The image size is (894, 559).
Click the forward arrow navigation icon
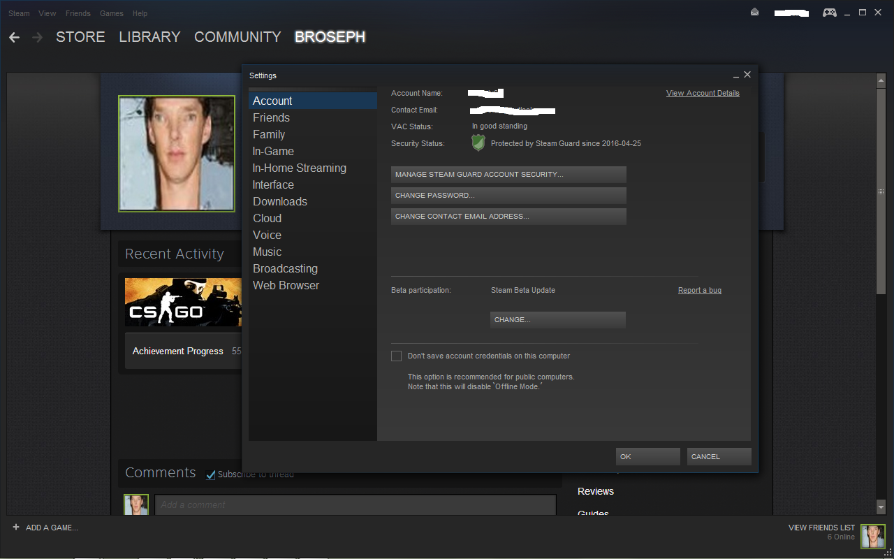(37, 37)
